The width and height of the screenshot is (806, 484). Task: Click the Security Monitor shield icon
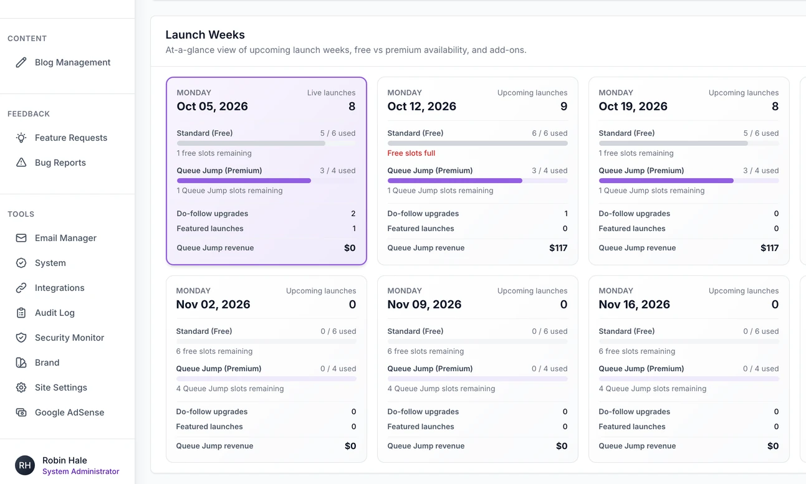pyautogui.click(x=21, y=338)
